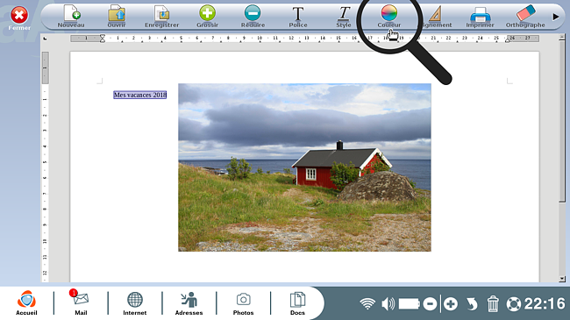Open the trash bin icon

(x=493, y=303)
